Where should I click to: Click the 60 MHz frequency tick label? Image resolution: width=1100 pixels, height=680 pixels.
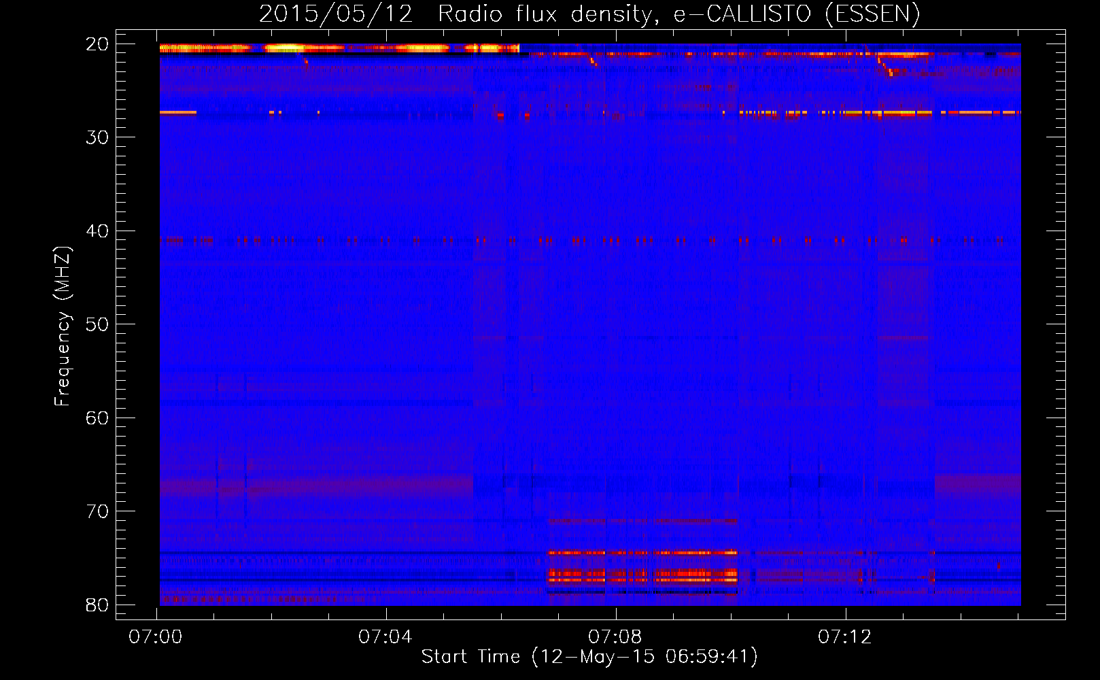tap(97, 418)
